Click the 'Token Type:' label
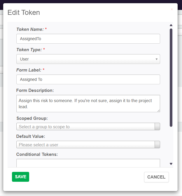Viewport: 182px width, 196px height. 29,50
